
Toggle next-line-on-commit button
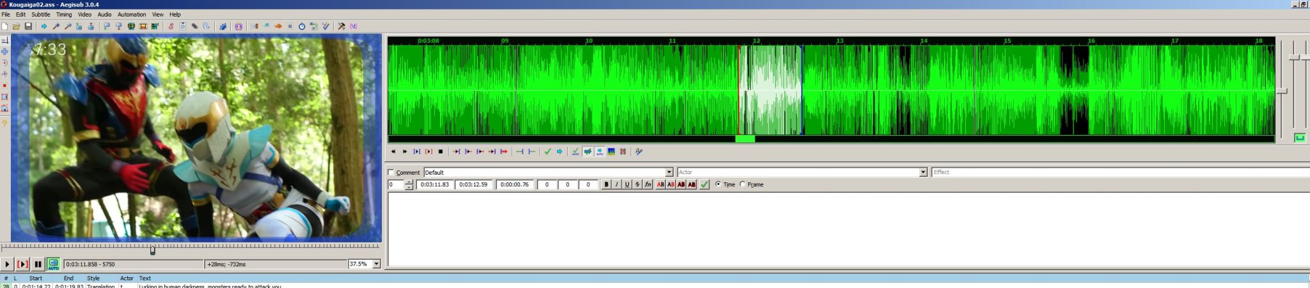(x=587, y=152)
